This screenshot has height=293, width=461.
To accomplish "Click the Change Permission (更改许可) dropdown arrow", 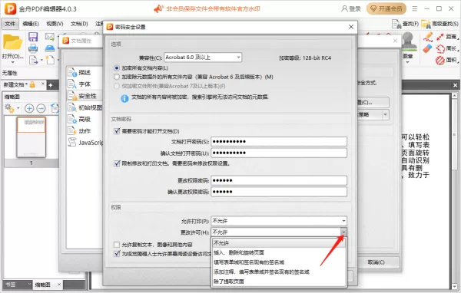I will click(x=343, y=232).
